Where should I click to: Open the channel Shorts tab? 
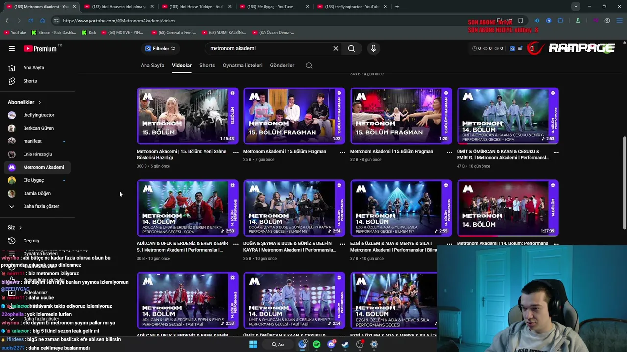(207, 65)
